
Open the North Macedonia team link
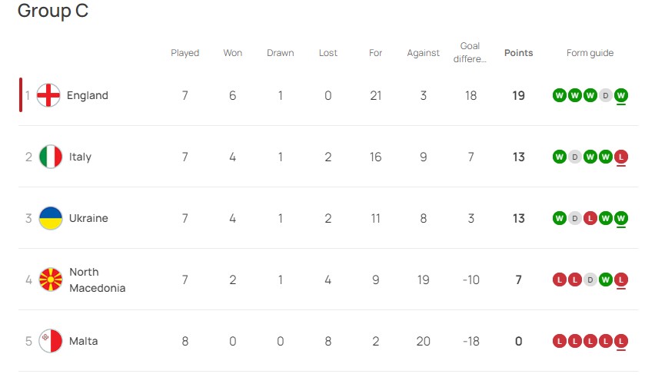point(98,279)
